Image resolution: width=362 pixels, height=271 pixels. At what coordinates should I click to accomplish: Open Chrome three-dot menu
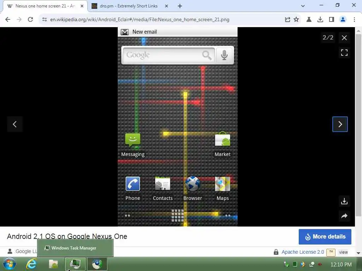click(x=354, y=20)
